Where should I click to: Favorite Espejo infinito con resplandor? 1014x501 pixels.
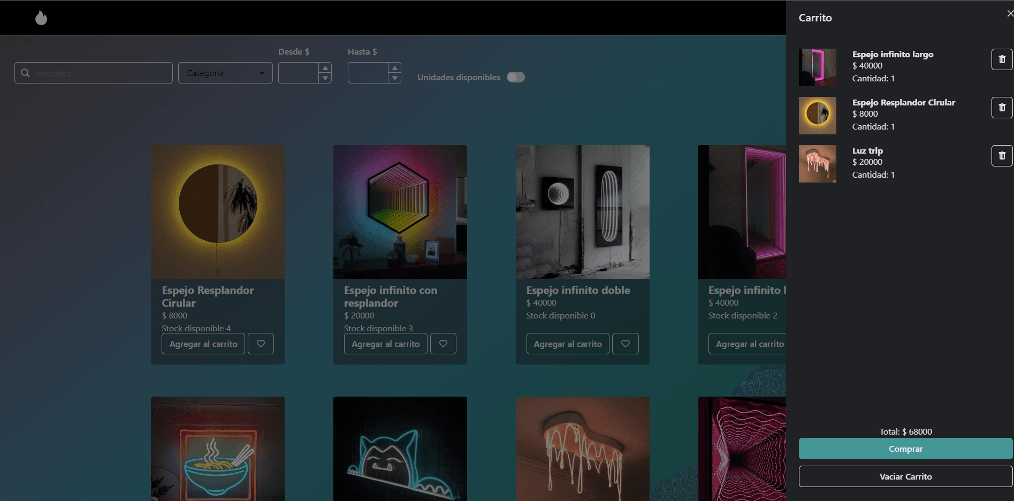(443, 344)
